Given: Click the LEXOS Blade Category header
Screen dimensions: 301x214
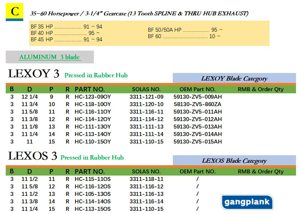Looking at the screenshot, I should 234,160.
